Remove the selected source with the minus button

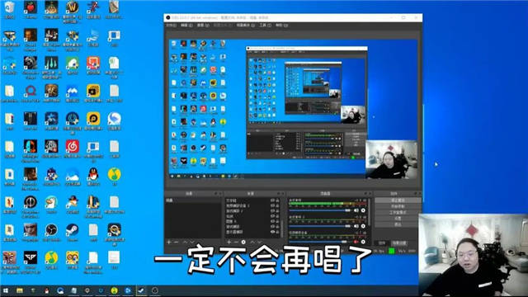[236, 242]
